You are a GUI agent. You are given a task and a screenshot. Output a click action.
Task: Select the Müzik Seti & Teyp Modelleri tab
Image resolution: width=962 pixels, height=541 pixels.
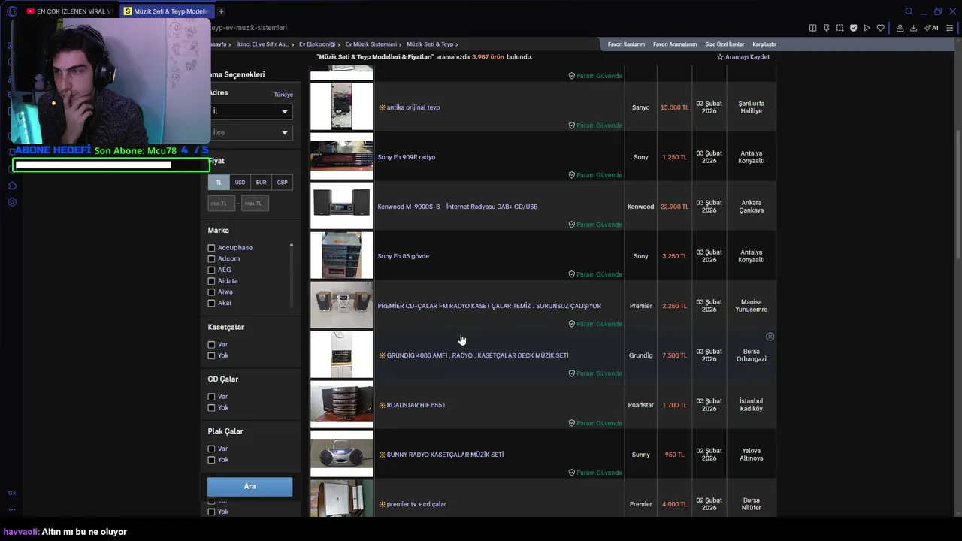click(x=167, y=11)
